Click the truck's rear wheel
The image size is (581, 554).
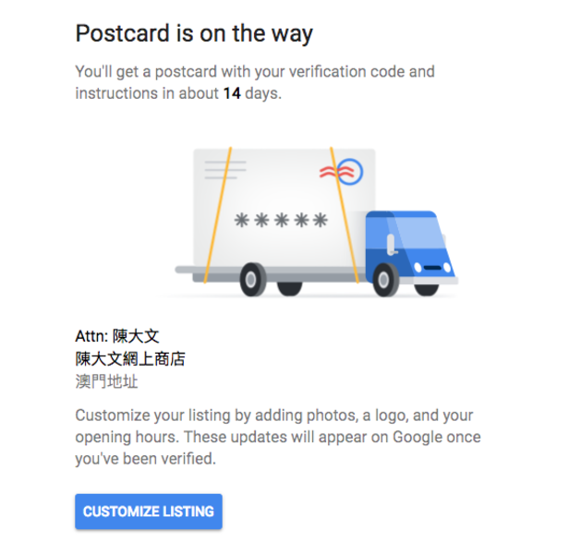pos(253,280)
